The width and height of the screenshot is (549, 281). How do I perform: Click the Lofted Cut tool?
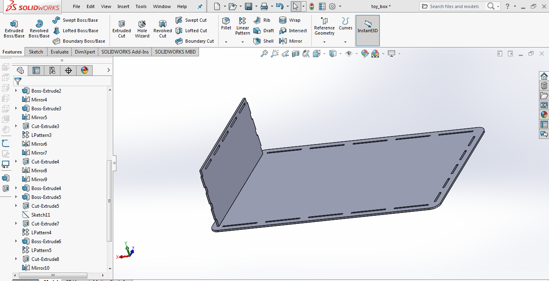click(191, 31)
